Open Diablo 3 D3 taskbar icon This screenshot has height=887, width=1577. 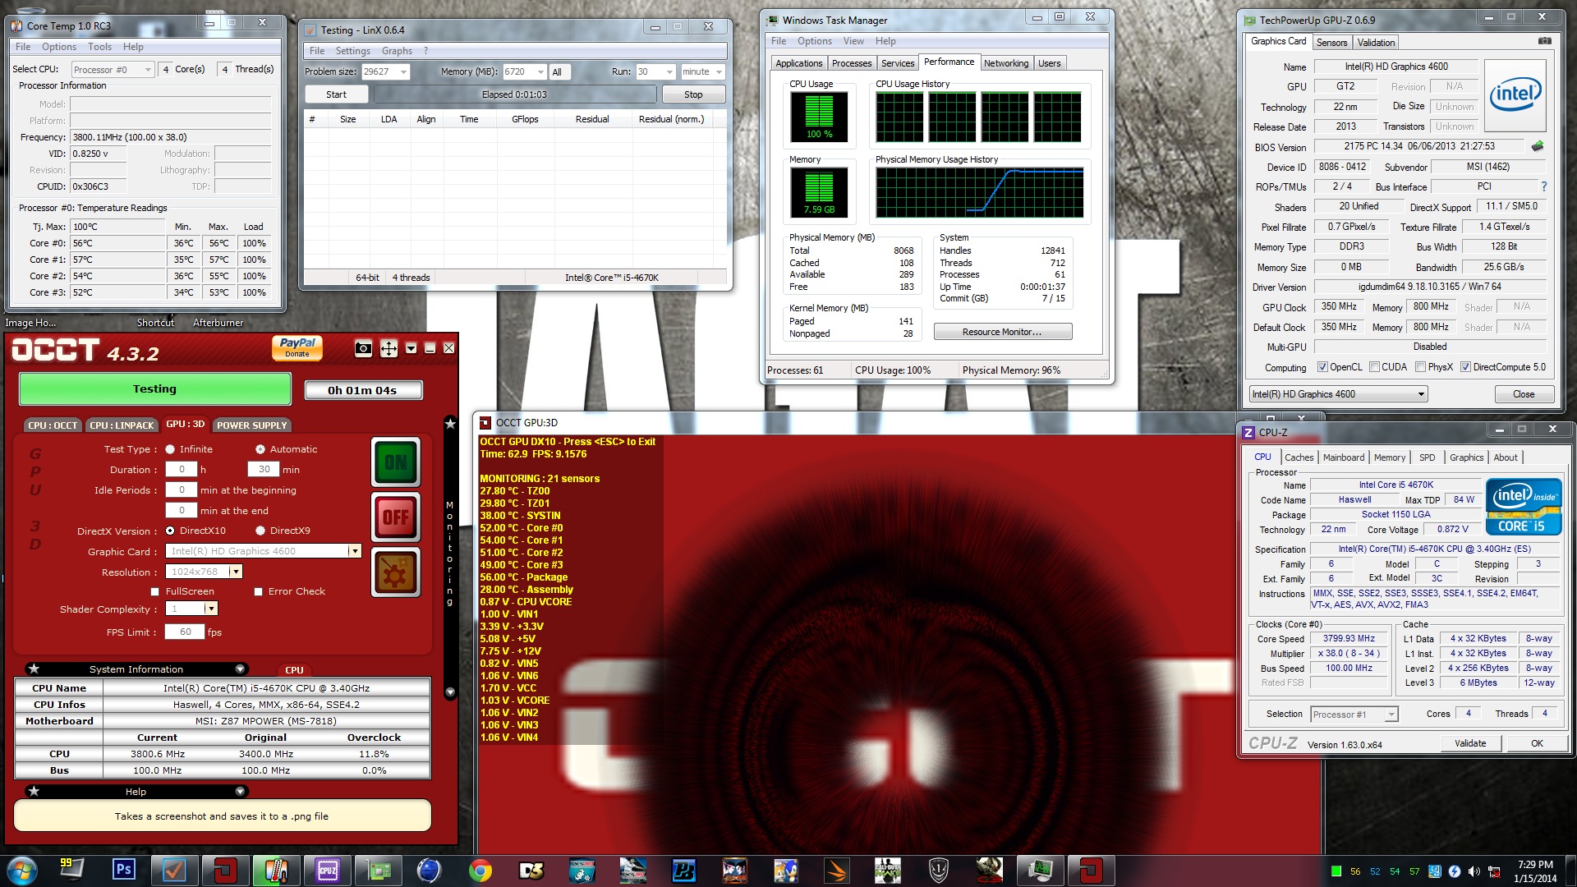[x=531, y=871]
